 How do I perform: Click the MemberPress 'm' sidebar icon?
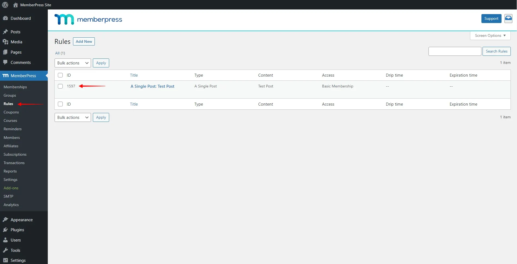[x=5, y=76]
